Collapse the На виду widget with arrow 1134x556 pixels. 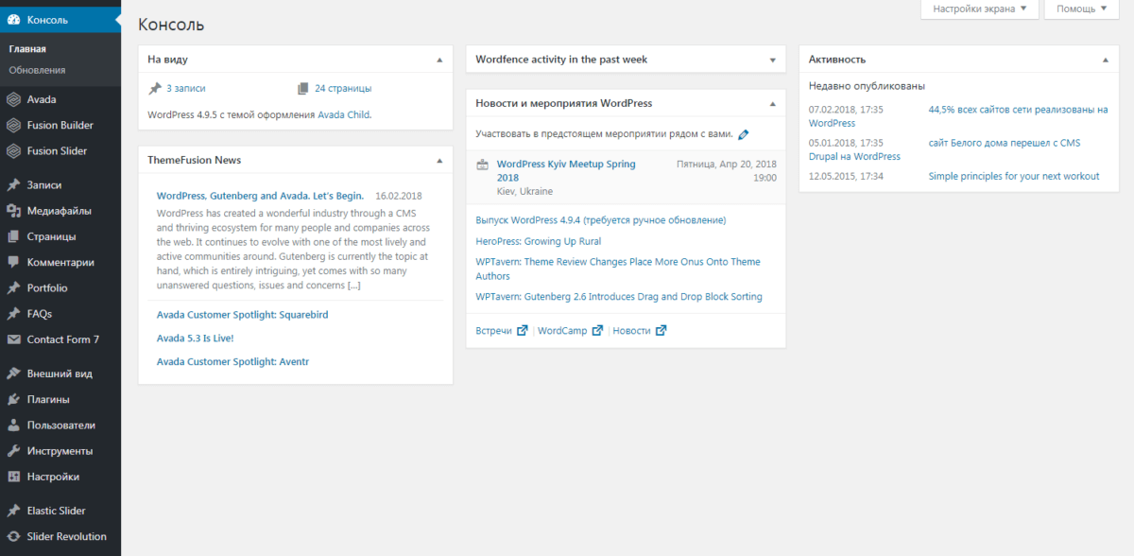(x=439, y=60)
